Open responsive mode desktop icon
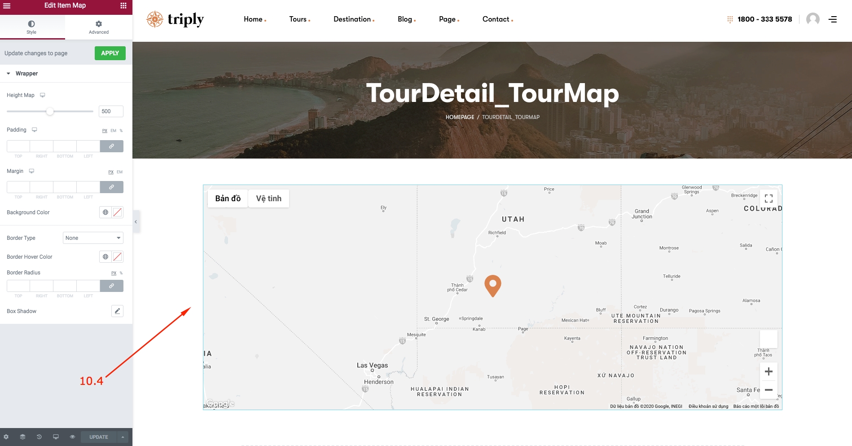 56,437
